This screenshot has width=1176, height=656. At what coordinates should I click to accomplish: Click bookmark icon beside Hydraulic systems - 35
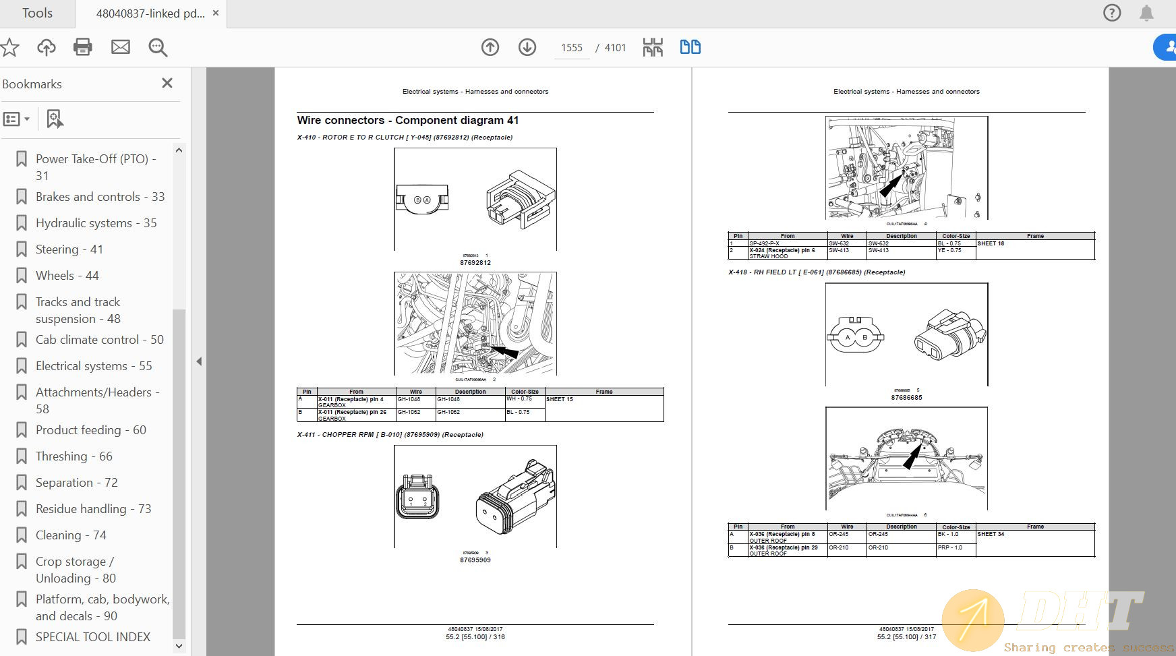point(22,223)
